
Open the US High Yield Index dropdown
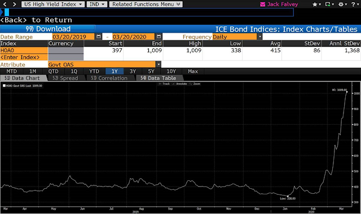[53, 4]
